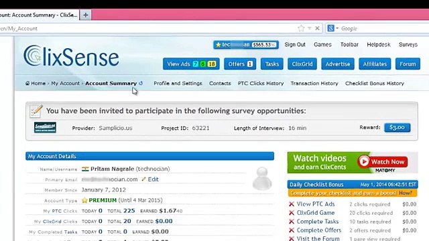Click the profile avatar placeholder

coord(262,179)
